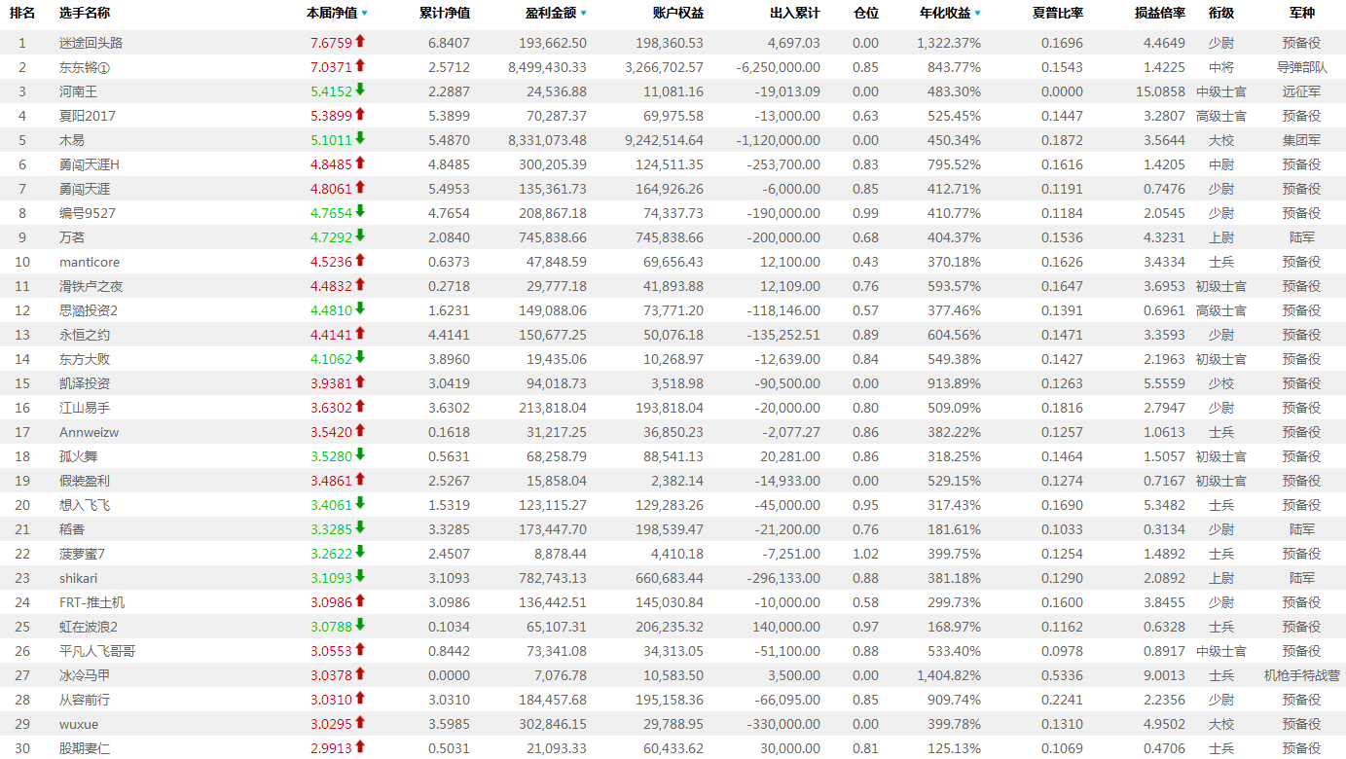Click the red up arrow beside 迷途回头路's net value
Screen dimensions: 1346x759
[x=360, y=41]
